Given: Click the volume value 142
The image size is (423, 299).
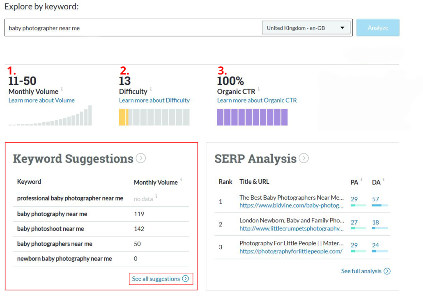Looking at the screenshot, I should (x=139, y=229).
